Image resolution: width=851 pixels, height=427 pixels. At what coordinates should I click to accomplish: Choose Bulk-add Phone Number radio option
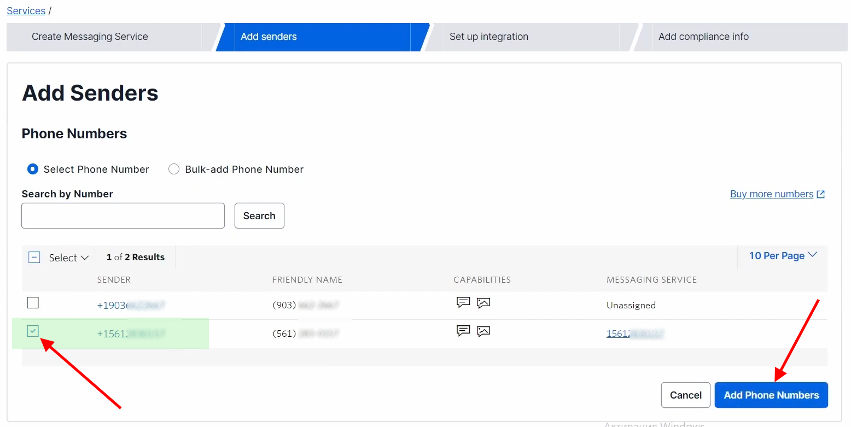point(174,169)
